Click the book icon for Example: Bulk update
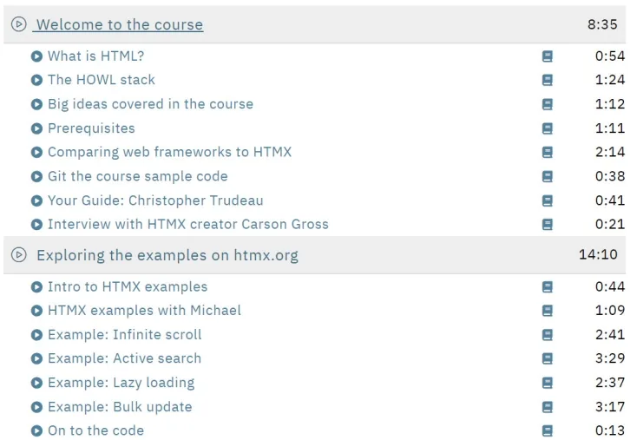This screenshot has width=630, height=440. point(548,407)
